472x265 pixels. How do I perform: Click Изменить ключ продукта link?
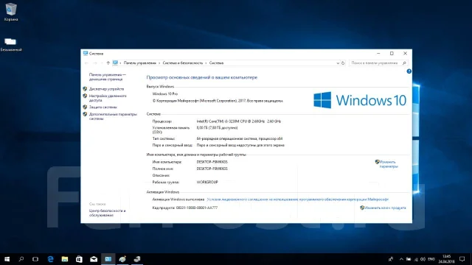385,208
